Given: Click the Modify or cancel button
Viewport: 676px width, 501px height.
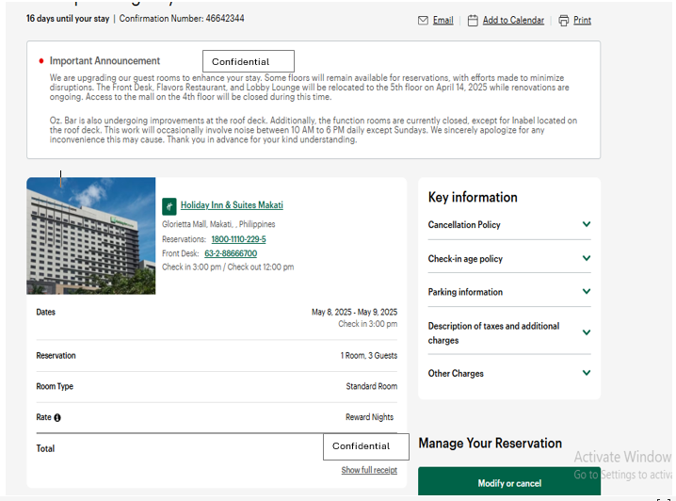Looking at the screenshot, I should [509, 482].
